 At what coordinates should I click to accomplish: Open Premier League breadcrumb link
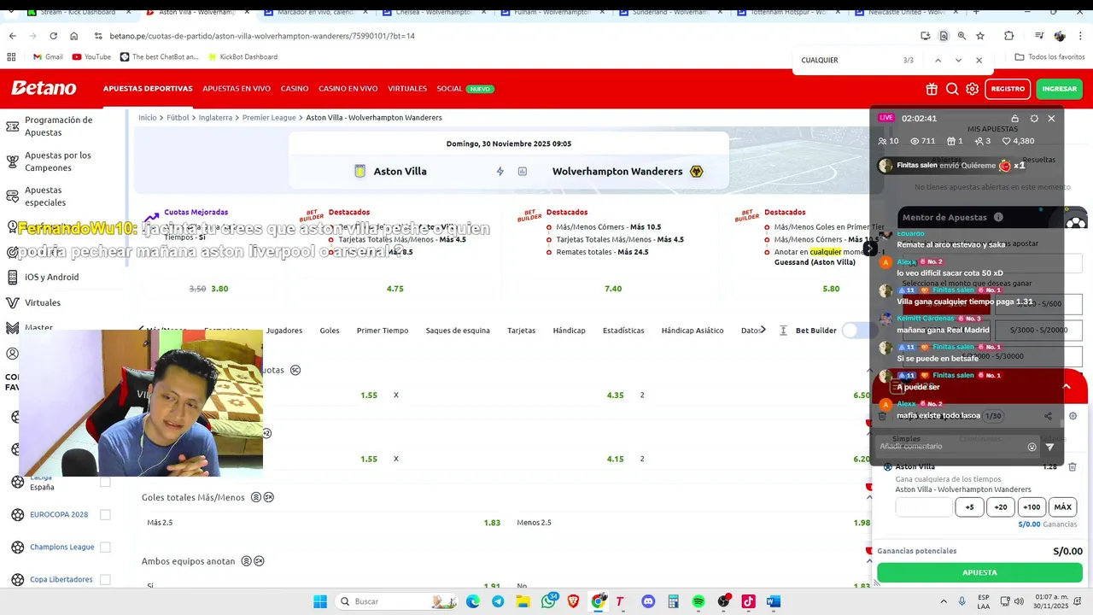pyautogui.click(x=269, y=118)
